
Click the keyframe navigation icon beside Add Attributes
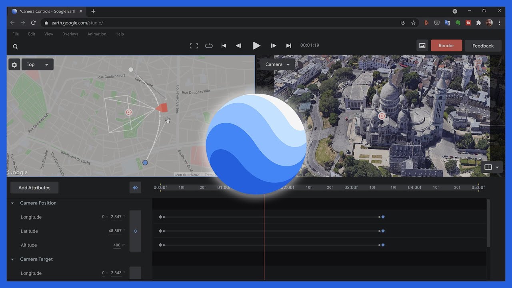click(135, 188)
